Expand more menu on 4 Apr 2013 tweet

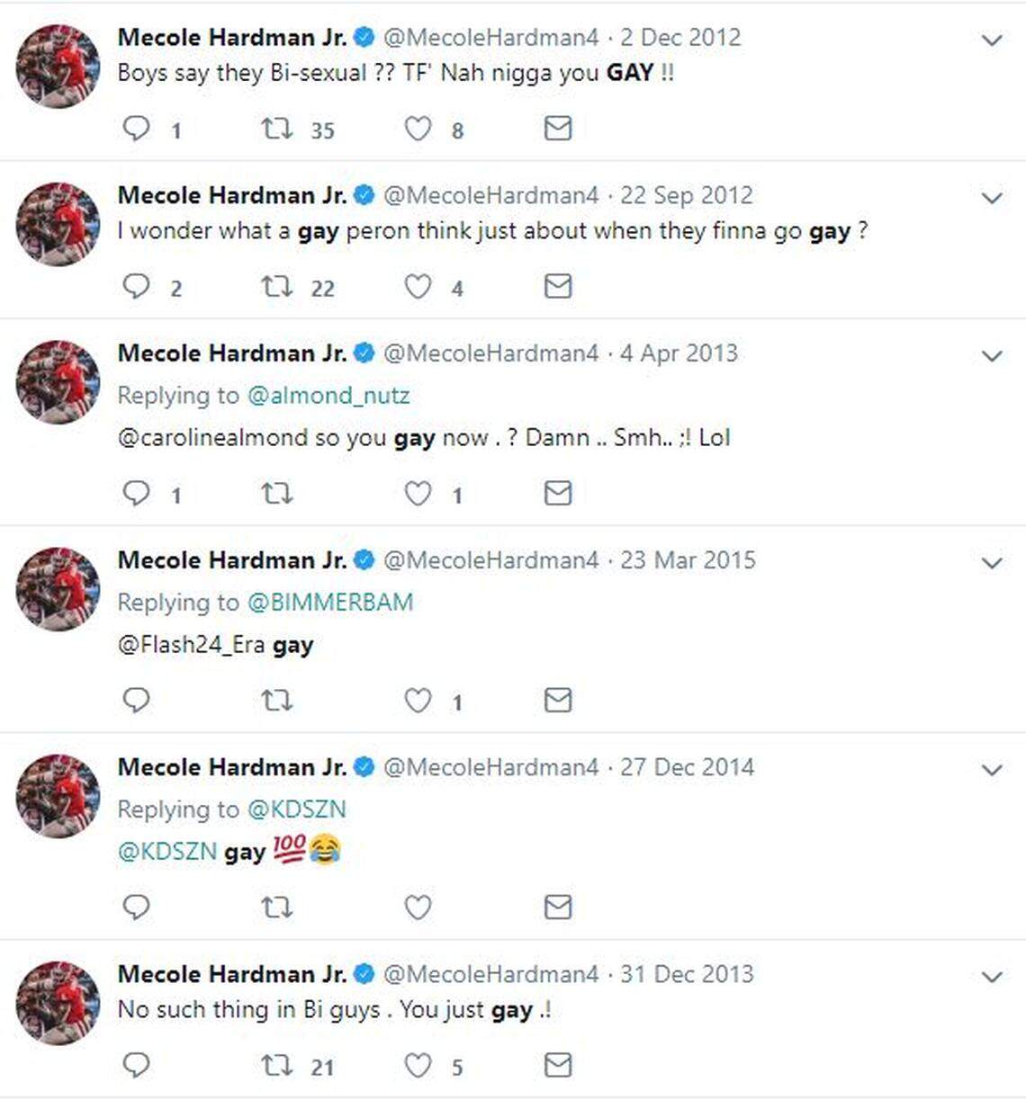[x=992, y=356]
